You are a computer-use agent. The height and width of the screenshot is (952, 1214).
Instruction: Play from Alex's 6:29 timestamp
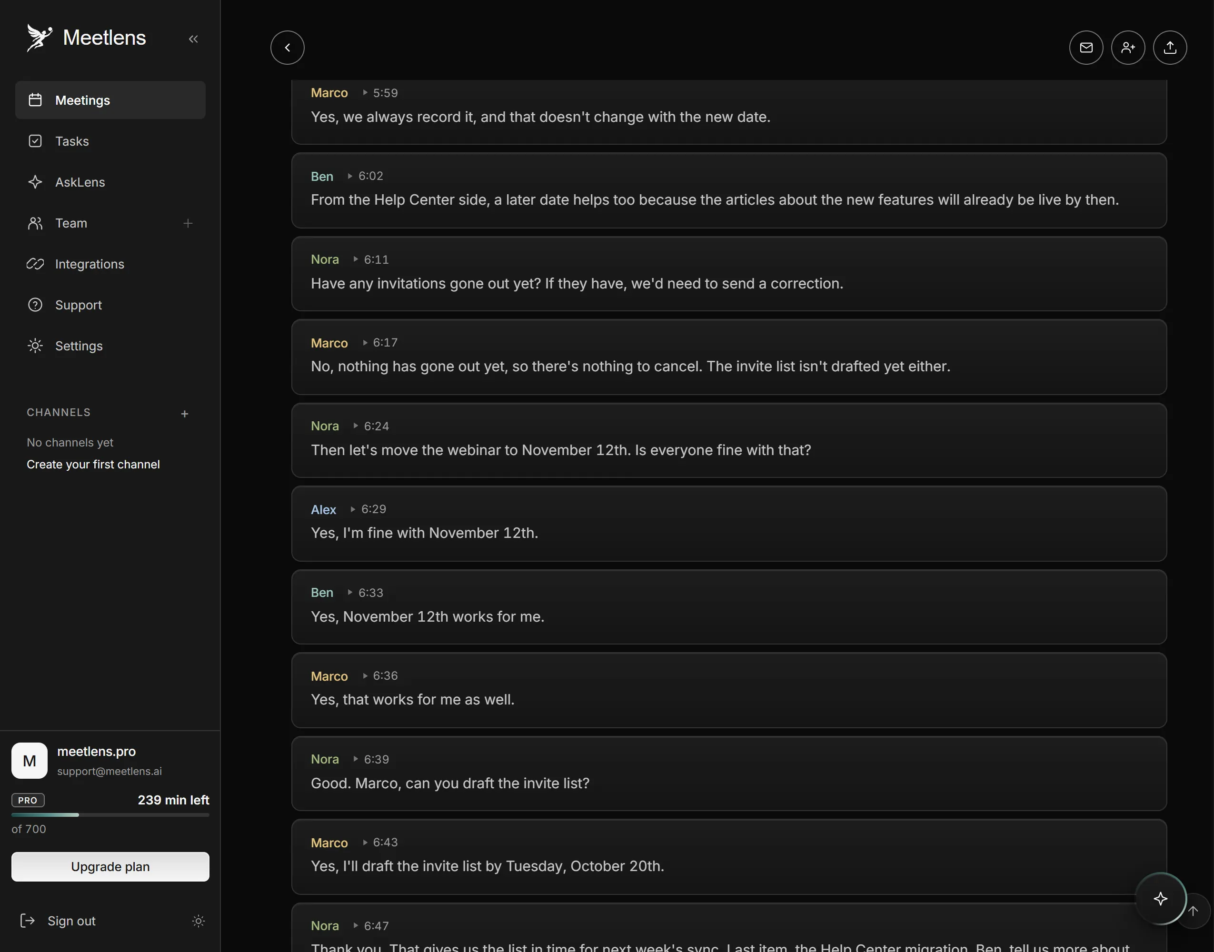368,509
